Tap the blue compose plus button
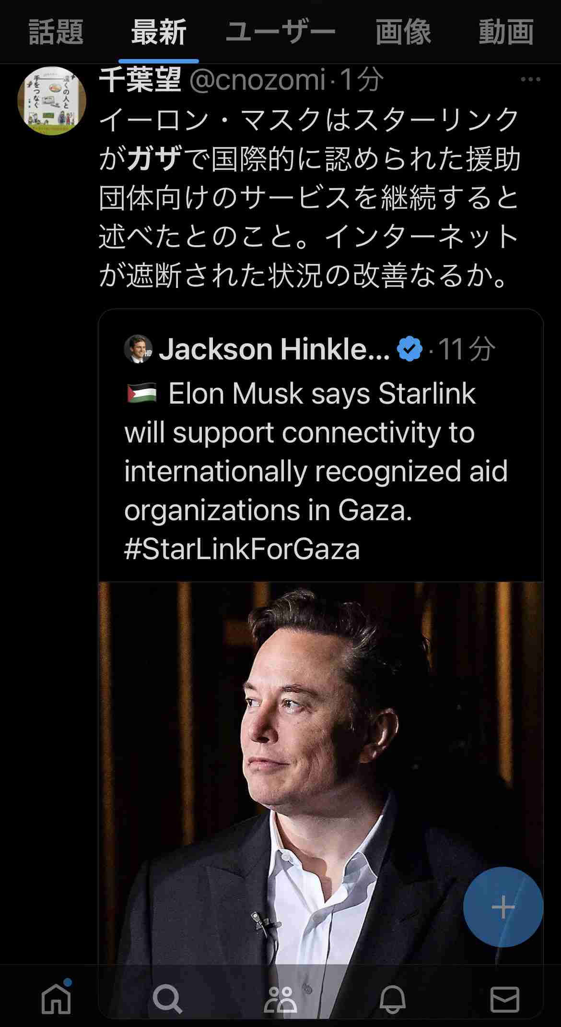 503,907
